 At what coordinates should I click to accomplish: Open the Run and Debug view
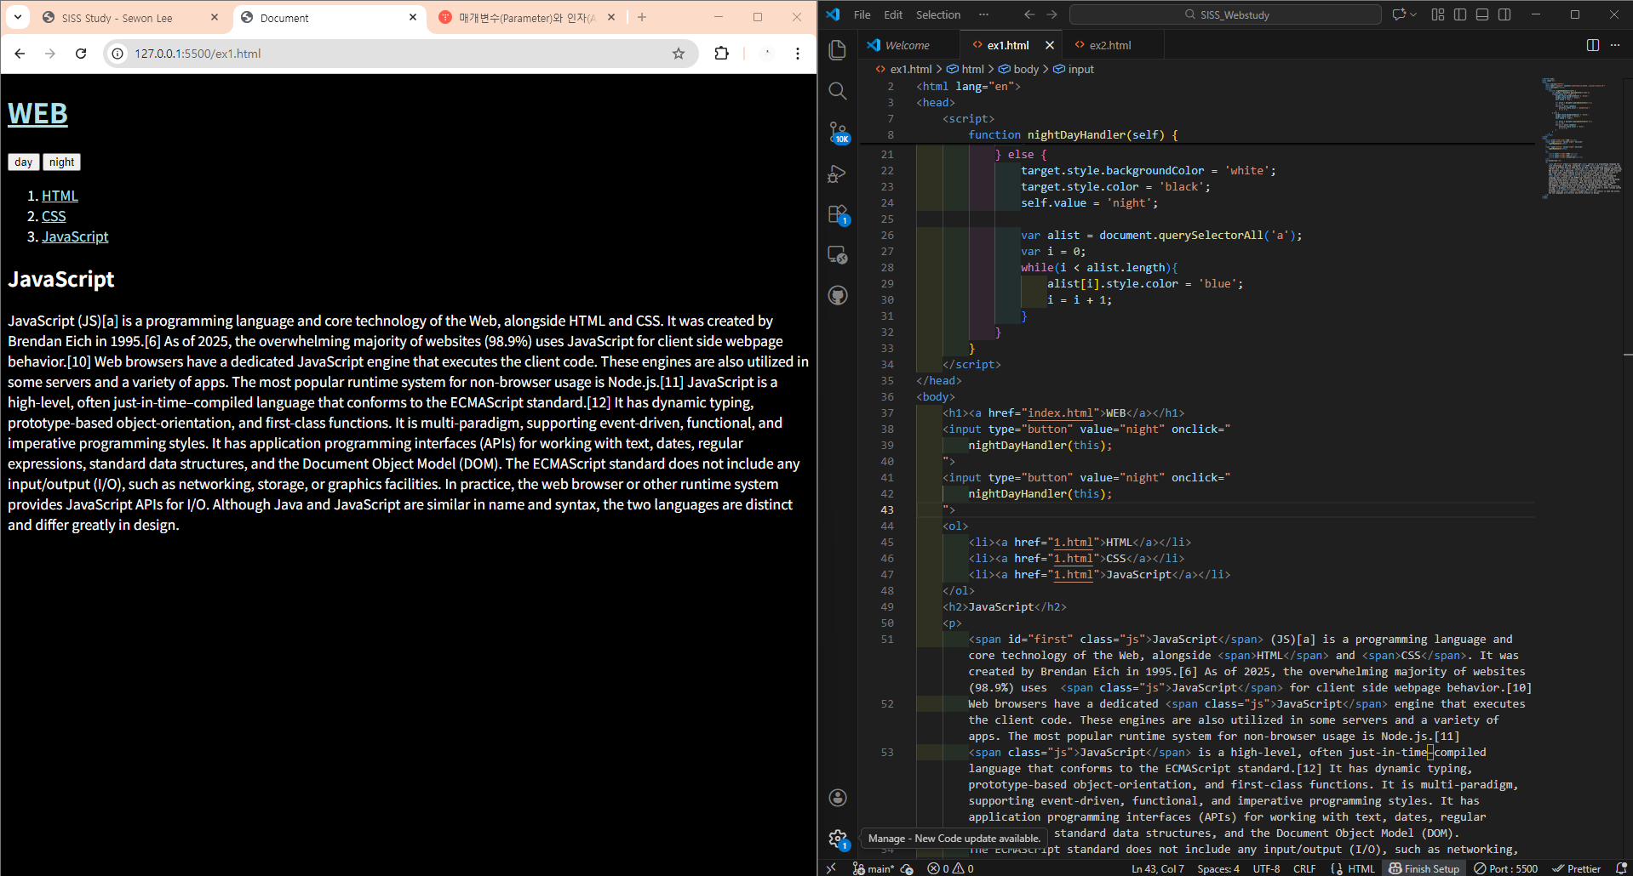[x=838, y=173]
